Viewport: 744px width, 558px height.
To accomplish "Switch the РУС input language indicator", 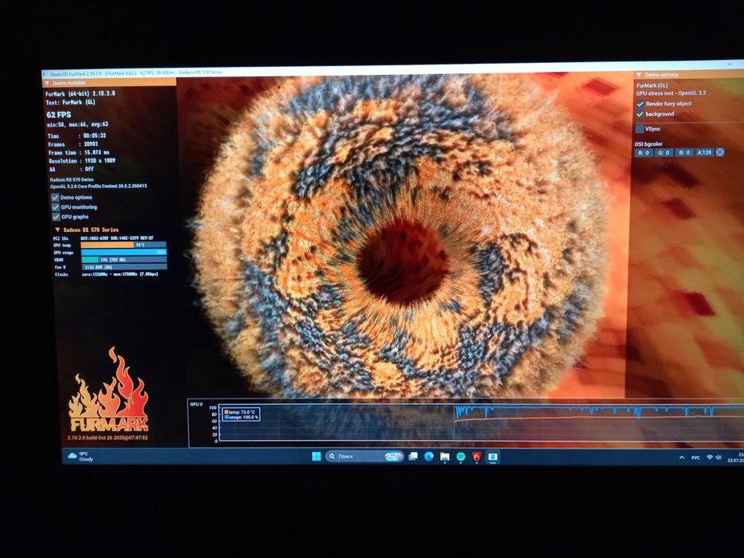I will (695, 458).
